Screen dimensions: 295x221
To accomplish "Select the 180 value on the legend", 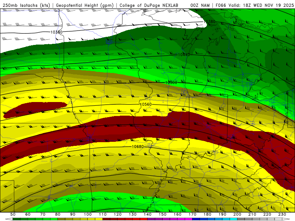I will [x=207, y=214].
